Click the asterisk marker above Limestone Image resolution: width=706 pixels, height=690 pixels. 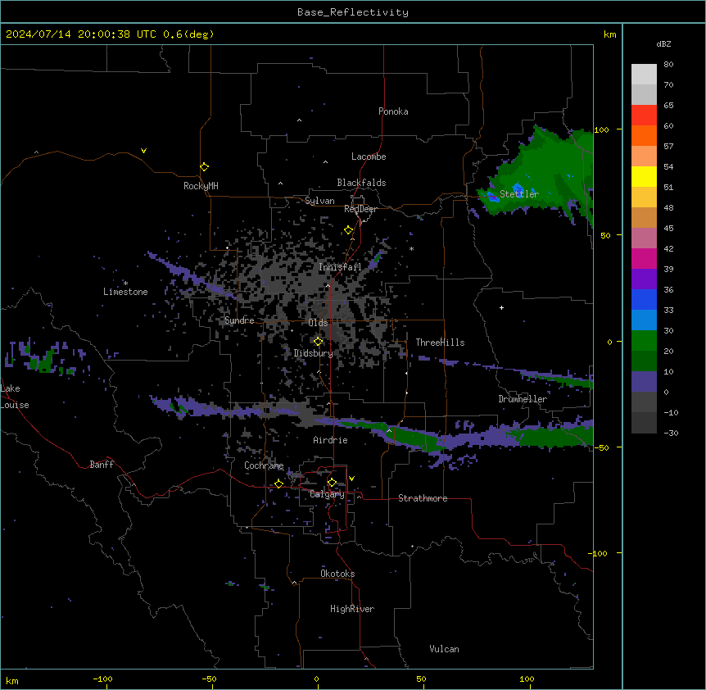125,284
